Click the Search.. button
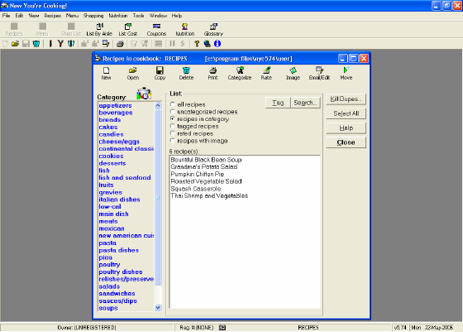This screenshot has height=332, width=463. (x=305, y=103)
